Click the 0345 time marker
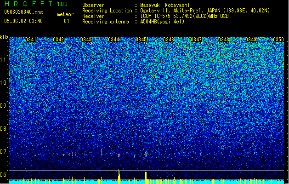The image size is (289, 184). [x=141, y=40]
